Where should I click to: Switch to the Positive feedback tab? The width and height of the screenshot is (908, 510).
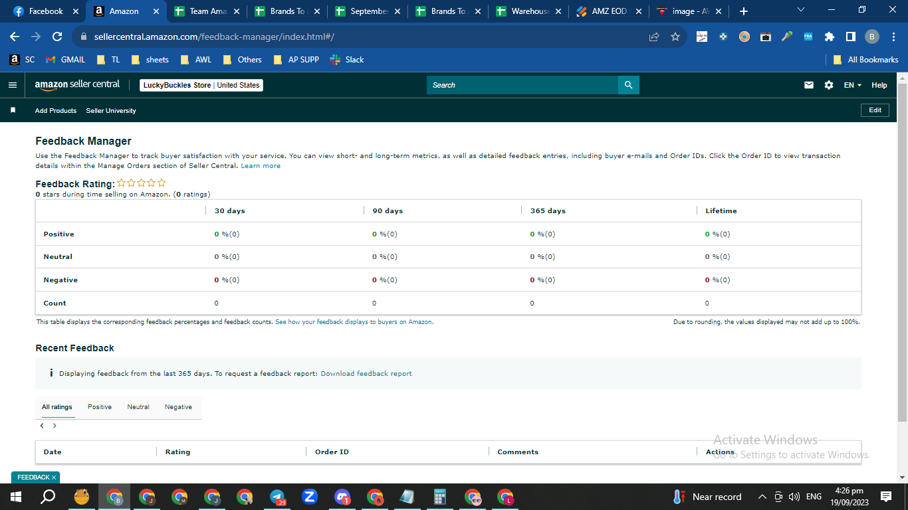click(100, 407)
